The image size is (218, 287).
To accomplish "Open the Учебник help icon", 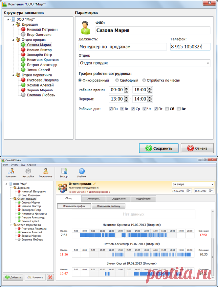I will 82,173.
